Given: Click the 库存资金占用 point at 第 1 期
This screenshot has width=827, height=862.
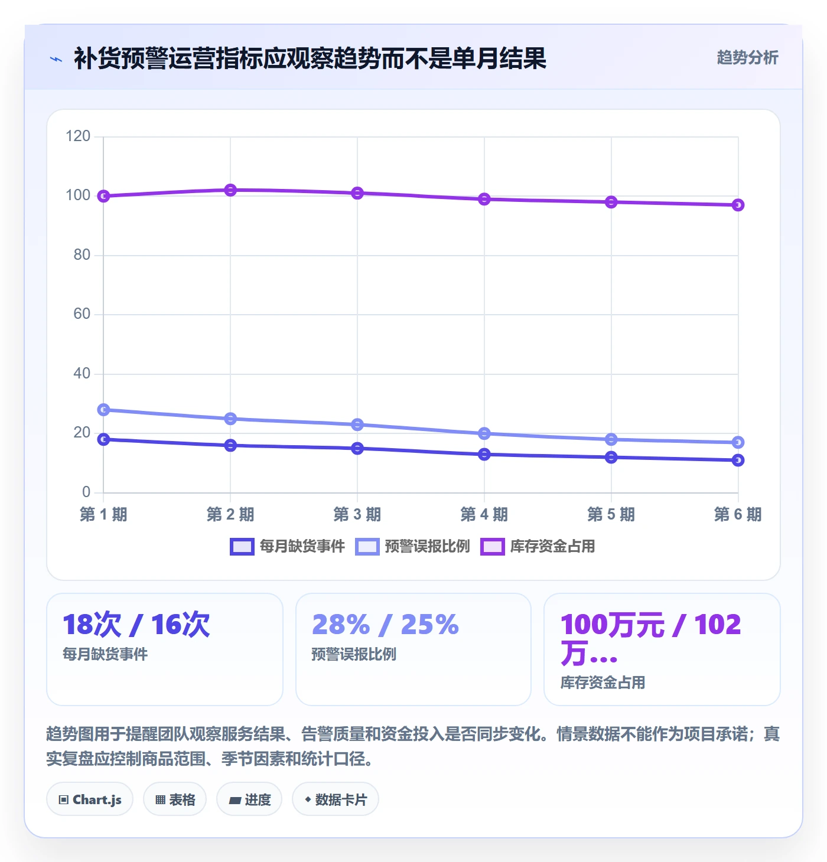Looking at the screenshot, I should point(103,196).
